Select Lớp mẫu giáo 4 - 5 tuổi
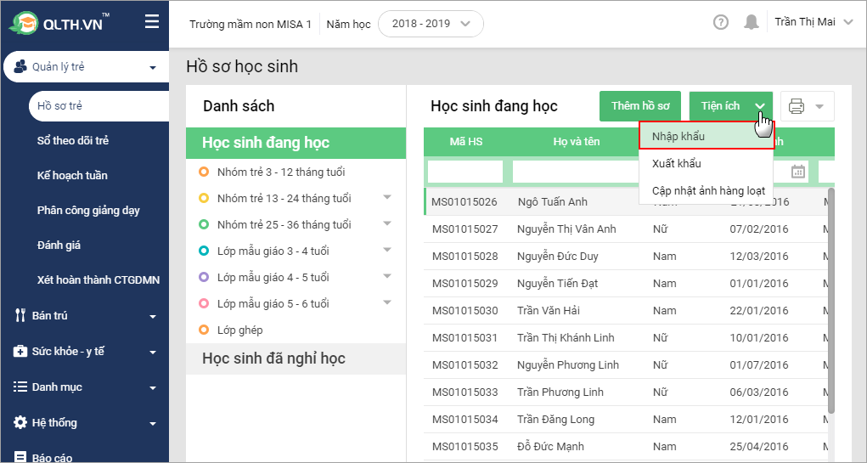 tap(273, 278)
